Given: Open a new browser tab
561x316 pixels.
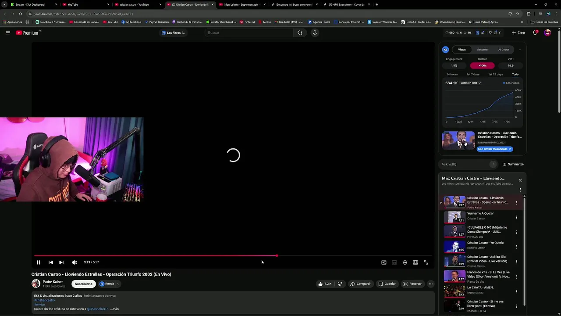Looking at the screenshot, I should (x=377, y=4).
